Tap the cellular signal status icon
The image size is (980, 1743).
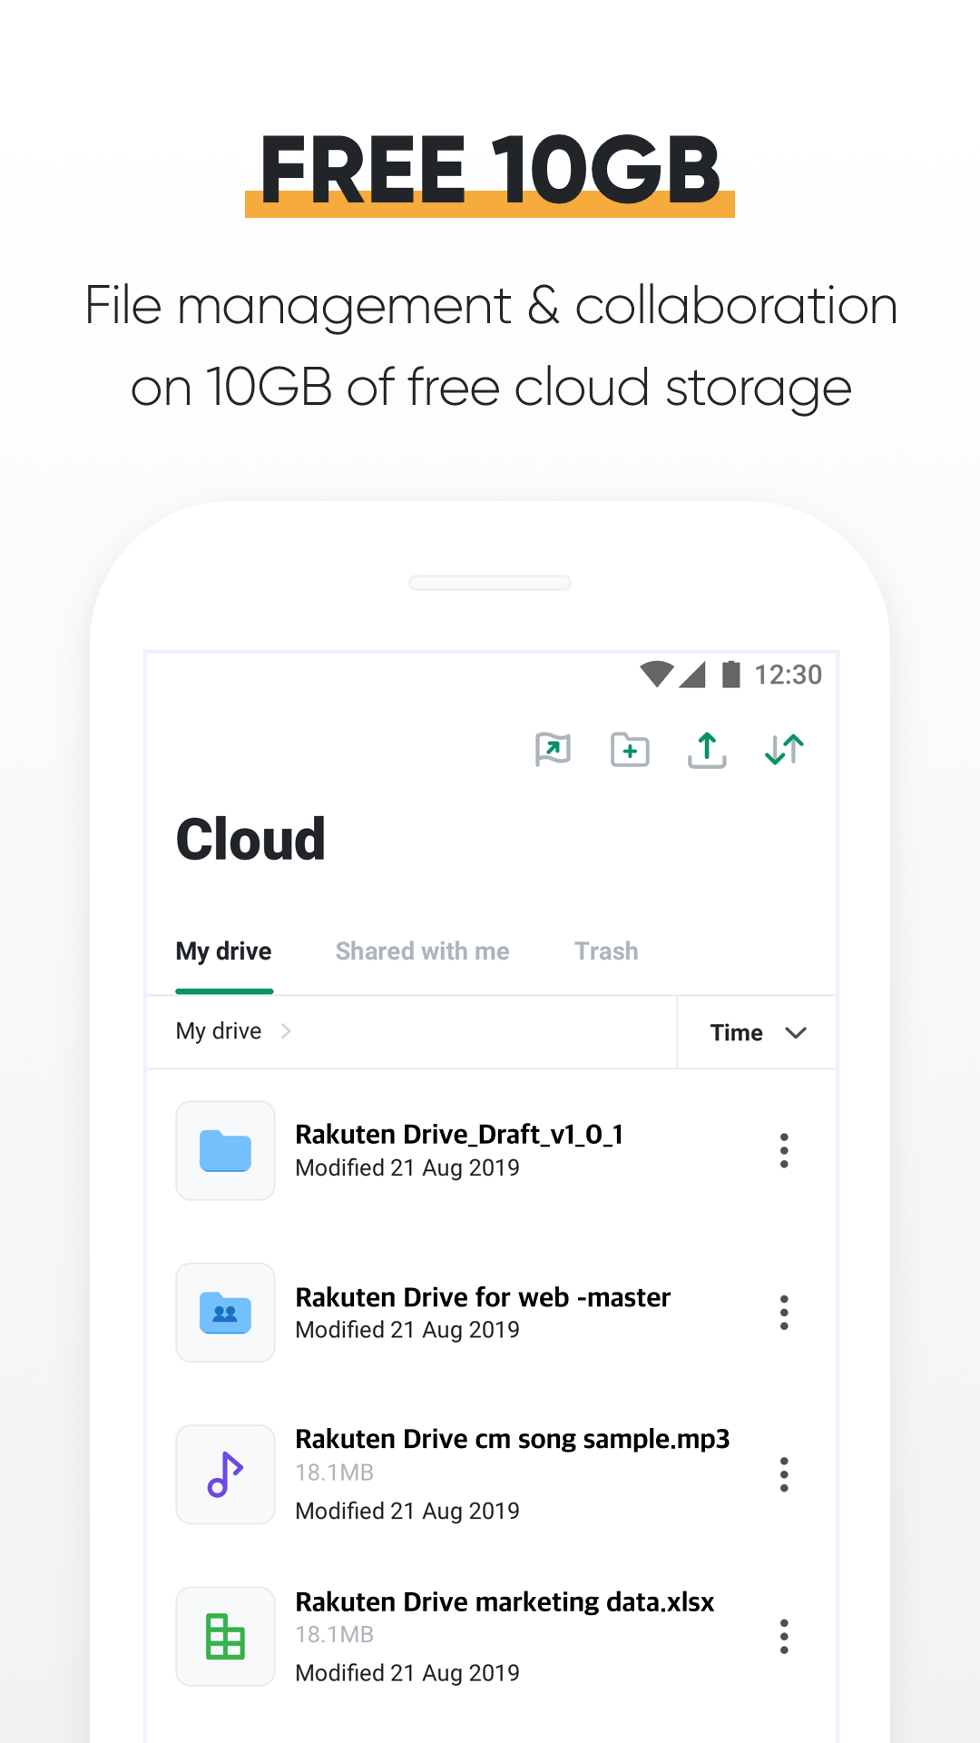692,675
